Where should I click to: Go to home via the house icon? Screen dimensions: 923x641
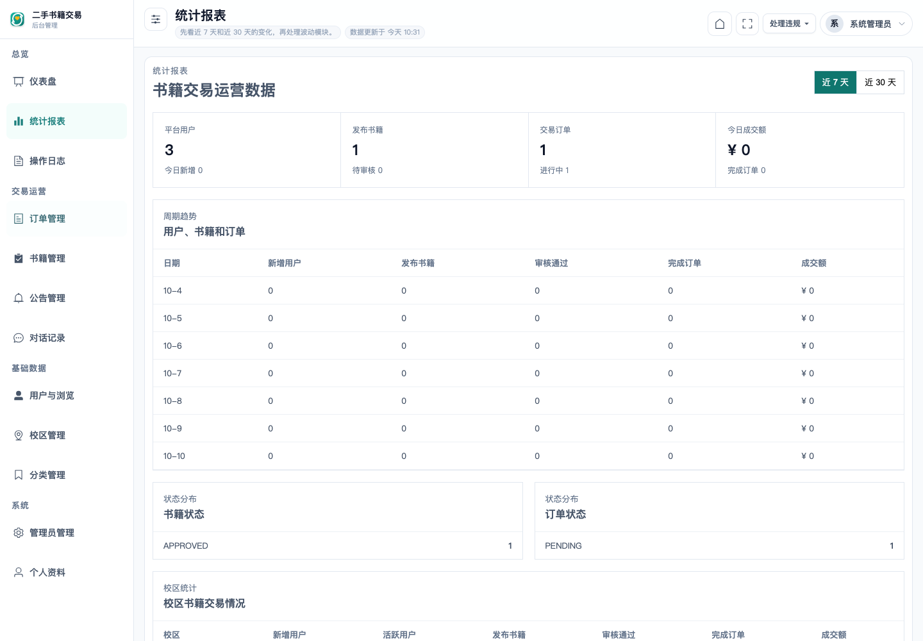coord(720,24)
